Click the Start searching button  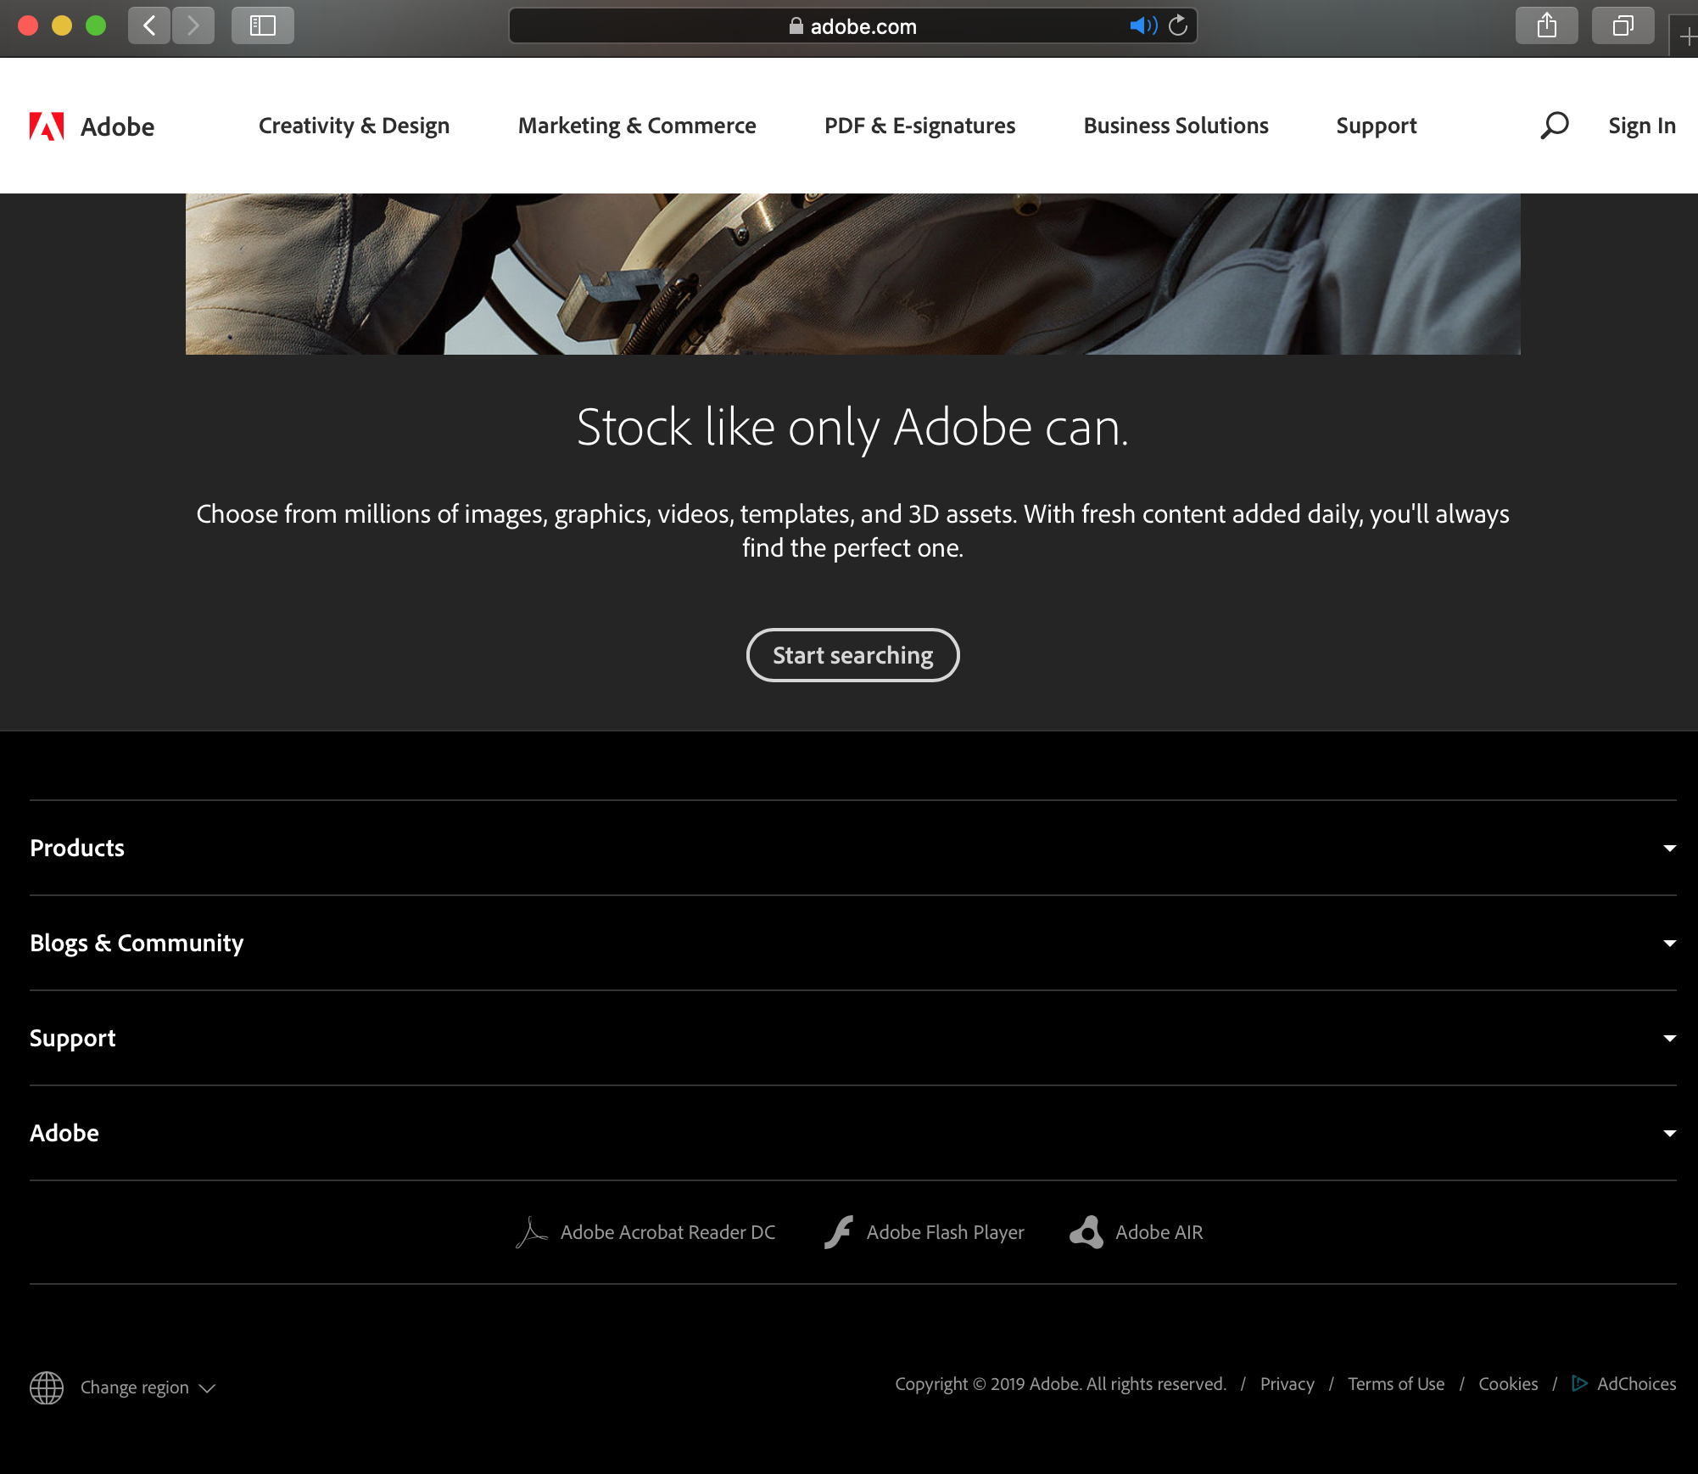click(852, 655)
